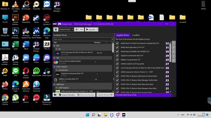Click the England Scoreboards MEK icon
211x118 pixels.
tap(58, 74)
